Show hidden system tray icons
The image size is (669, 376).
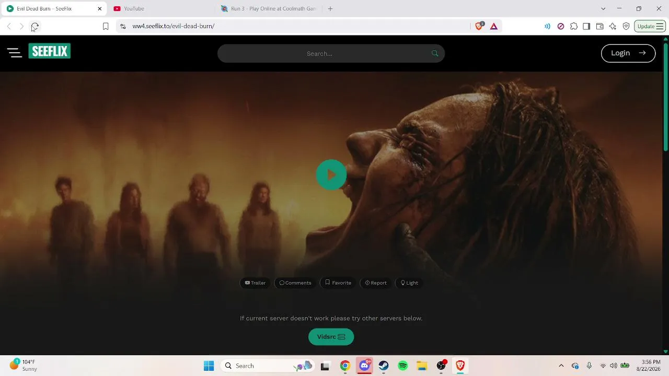point(561,366)
